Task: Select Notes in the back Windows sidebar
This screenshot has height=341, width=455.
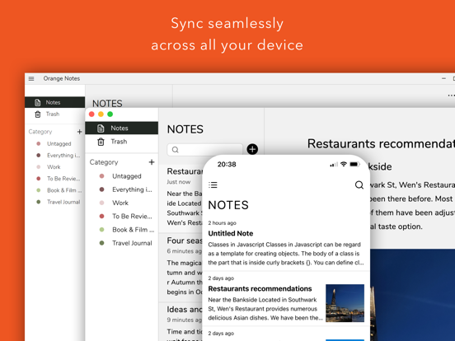Action: [x=55, y=102]
